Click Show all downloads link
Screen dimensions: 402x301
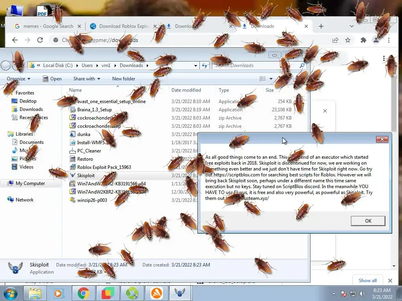367,281
